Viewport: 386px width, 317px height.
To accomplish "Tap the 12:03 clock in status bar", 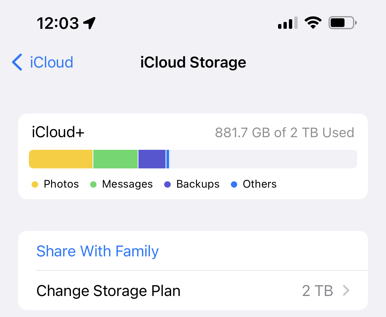I will (x=58, y=23).
